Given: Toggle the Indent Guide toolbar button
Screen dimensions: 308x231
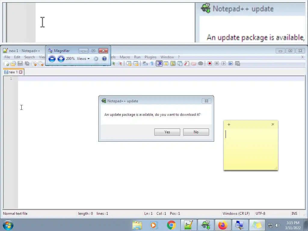Looking at the screenshot, I should (159, 63).
